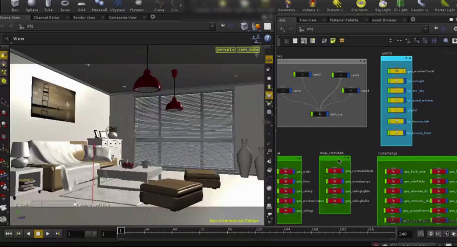The image size is (457, 247).
Task: Select the Portal Light shelf tool
Action: [x=445, y=6]
